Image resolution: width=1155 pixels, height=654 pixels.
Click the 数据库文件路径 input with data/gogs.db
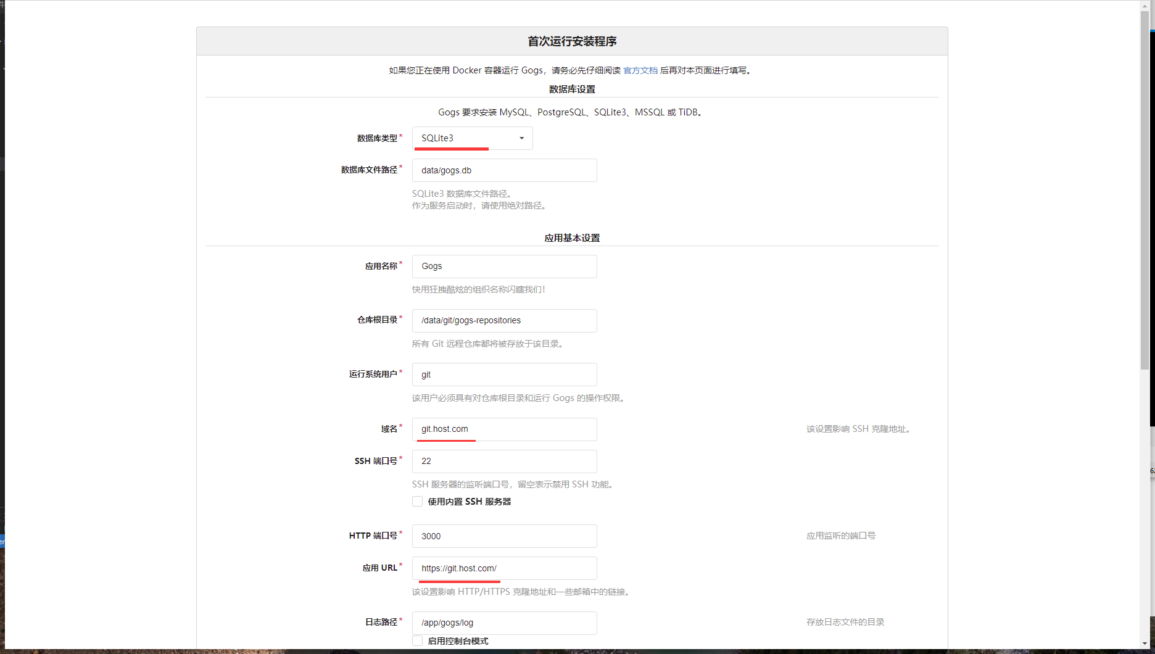(x=504, y=170)
